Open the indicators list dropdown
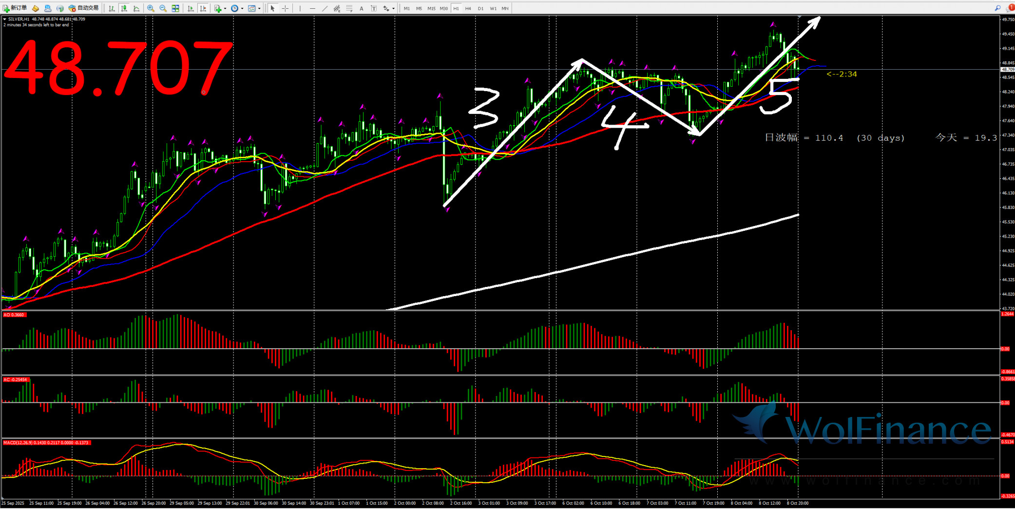This screenshot has width=1015, height=509. (x=225, y=8)
